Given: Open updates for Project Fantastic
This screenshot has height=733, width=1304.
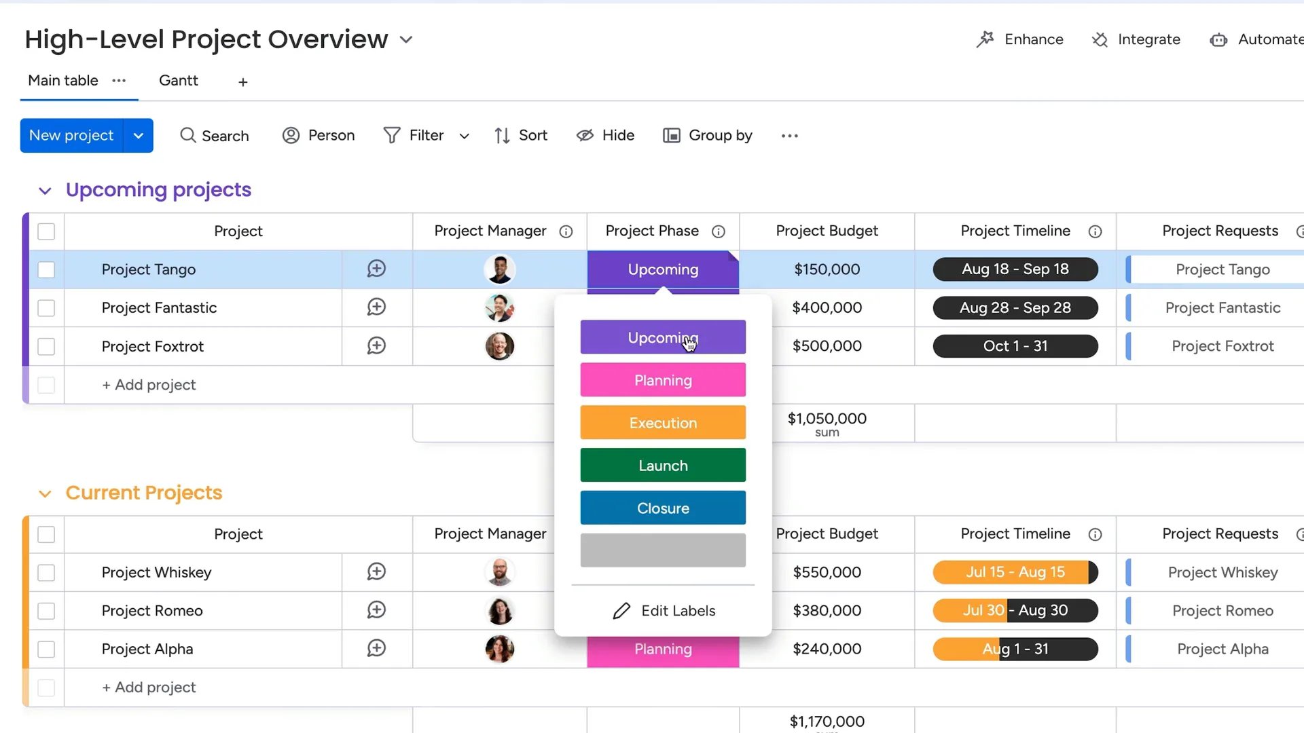Looking at the screenshot, I should pos(376,307).
